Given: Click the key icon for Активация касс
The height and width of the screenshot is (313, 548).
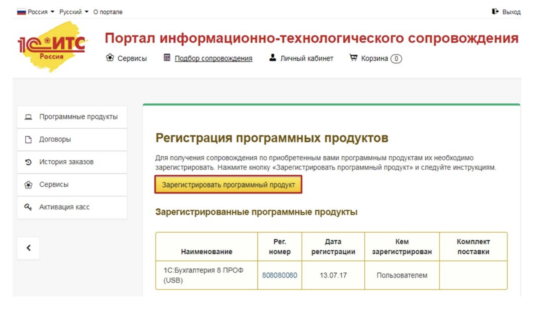Looking at the screenshot, I should click(x=28, y=207).
